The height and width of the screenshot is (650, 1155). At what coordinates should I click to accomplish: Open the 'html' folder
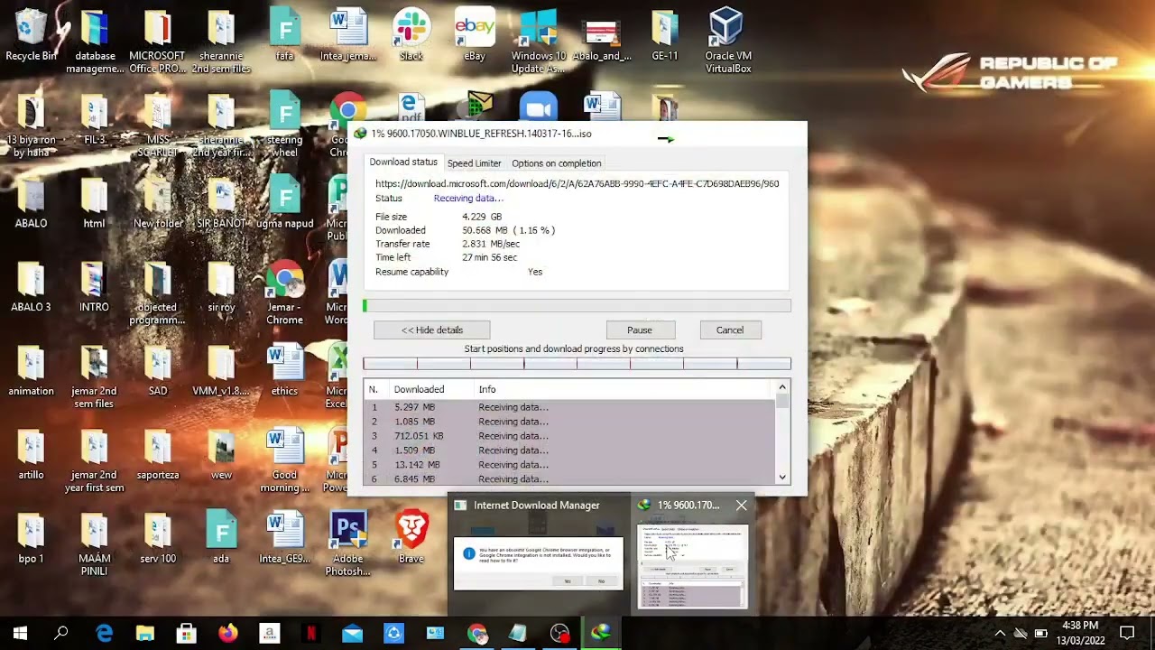click(95, 202)
